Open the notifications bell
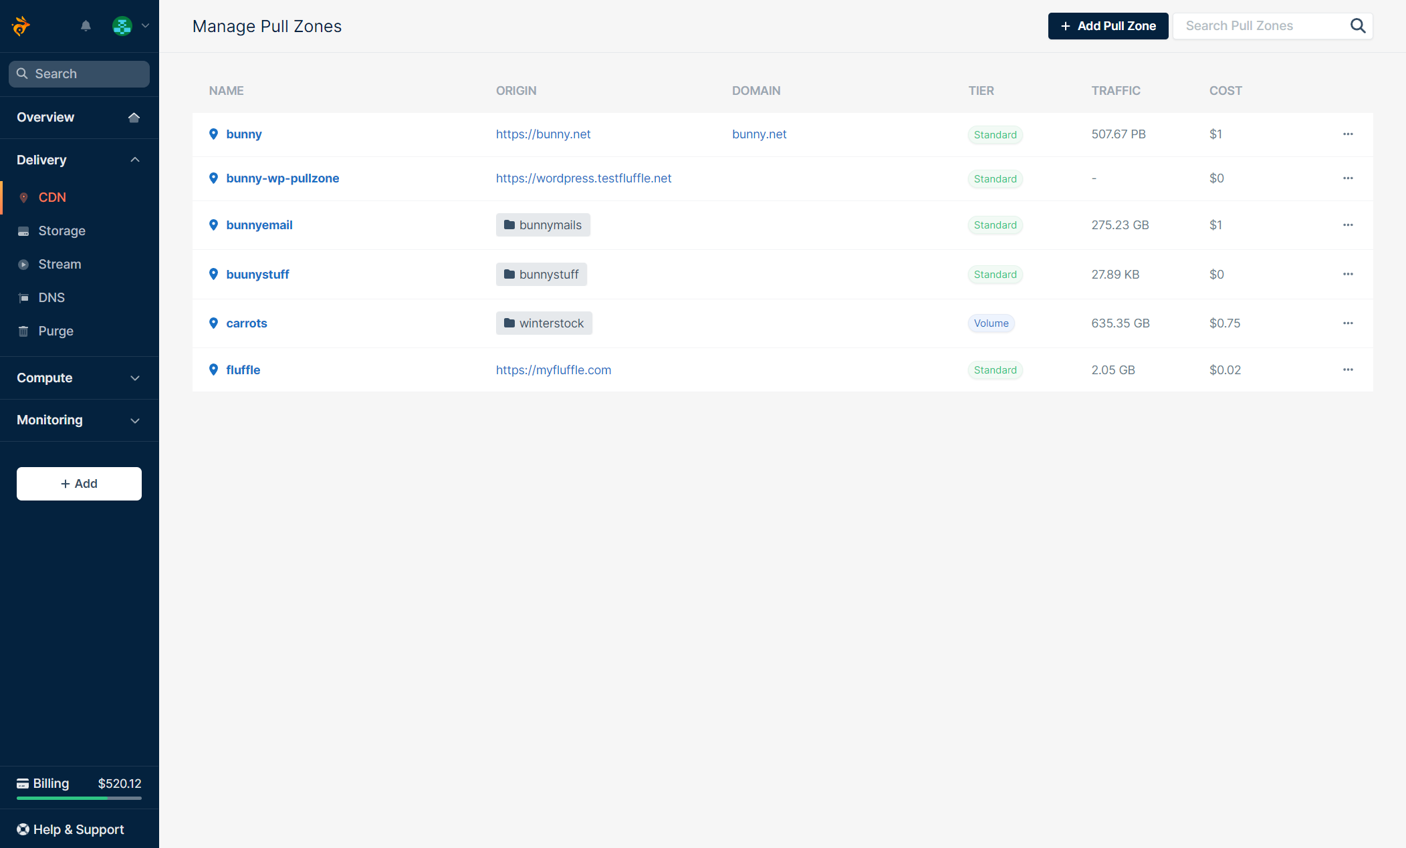Viewport: 1406px width, 848px height. click(x=86, y=26)
